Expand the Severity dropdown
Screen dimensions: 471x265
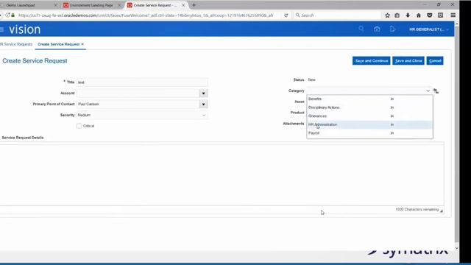(x=204, y=115)
